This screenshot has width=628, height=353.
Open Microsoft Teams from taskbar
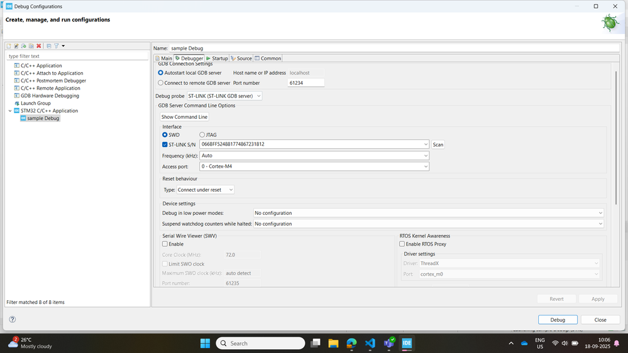tap(388, 344)
